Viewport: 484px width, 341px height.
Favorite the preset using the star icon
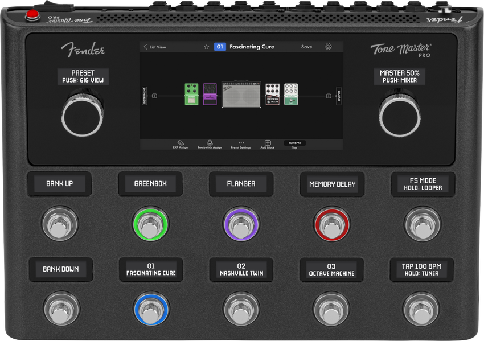207,46
